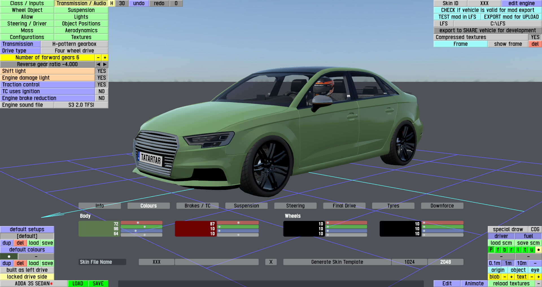Click the minus button beside reload textures
Image resolution: width=542 pixels, height=287 pixels.
[539, 284]
